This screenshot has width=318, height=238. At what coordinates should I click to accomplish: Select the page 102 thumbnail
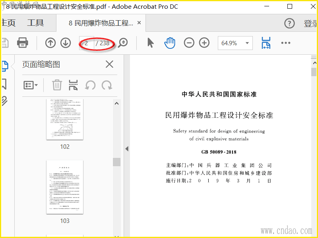[65, 119]
